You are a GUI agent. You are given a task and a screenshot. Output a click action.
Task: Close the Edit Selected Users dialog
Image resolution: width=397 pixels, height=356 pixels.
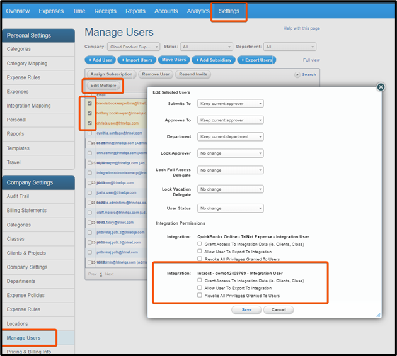(381, 87)
